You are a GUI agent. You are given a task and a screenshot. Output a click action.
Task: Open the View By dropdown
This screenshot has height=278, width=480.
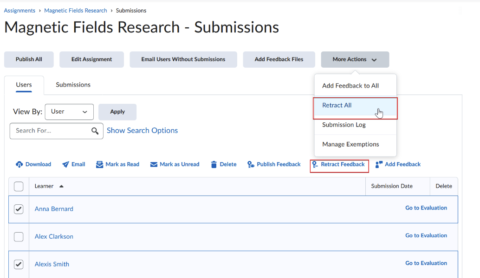(69, 112)
